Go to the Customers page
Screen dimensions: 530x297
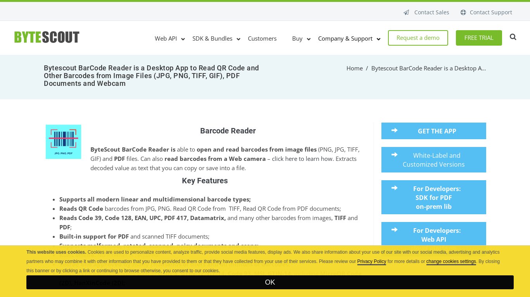tap(262, 39)
